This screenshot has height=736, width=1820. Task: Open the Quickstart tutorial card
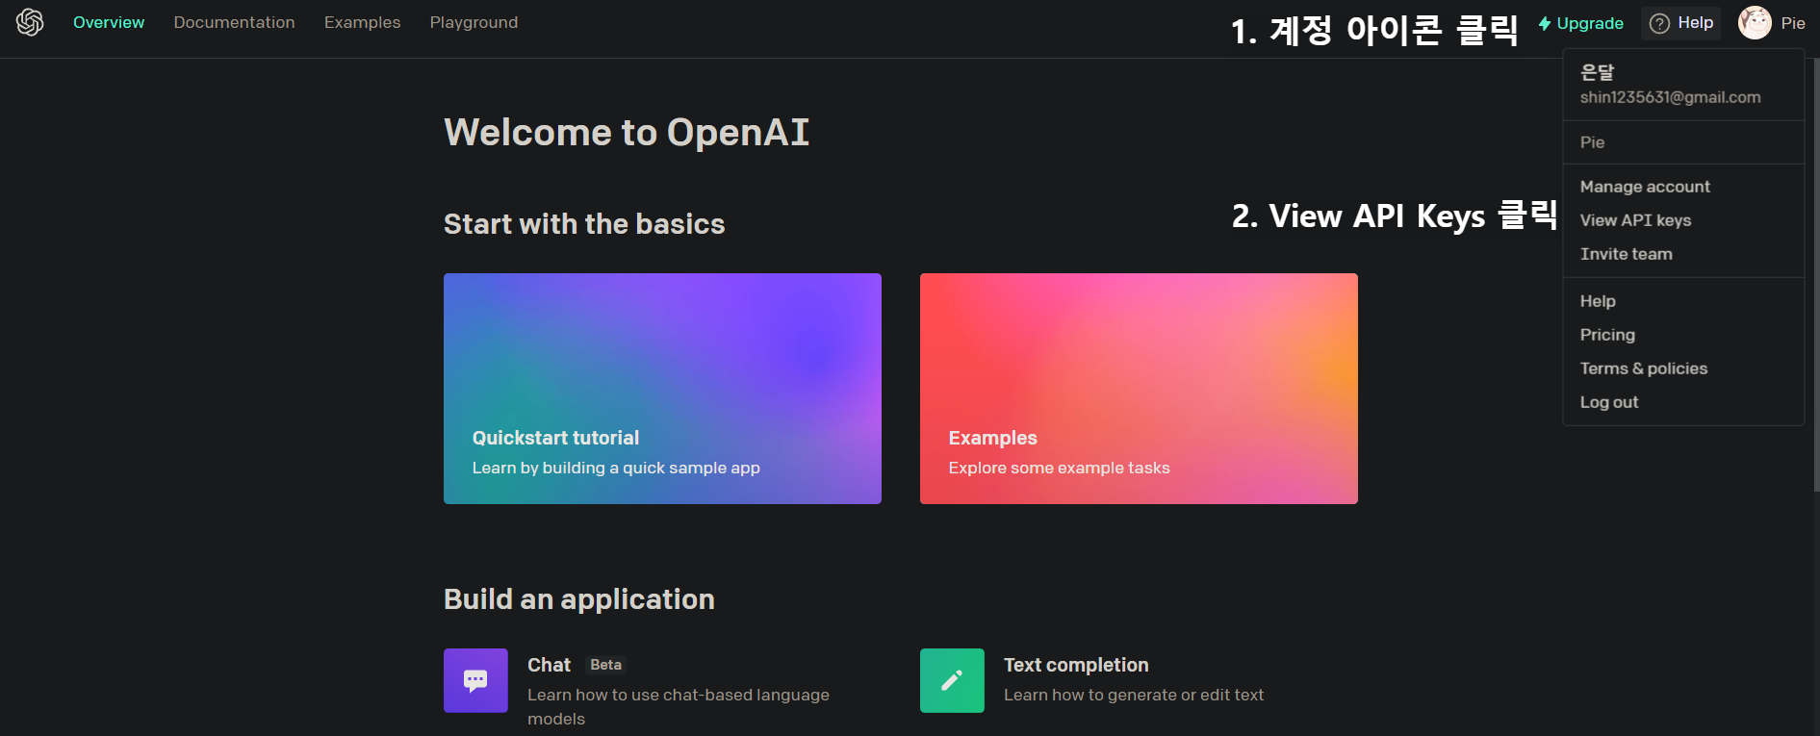(662, 389)
